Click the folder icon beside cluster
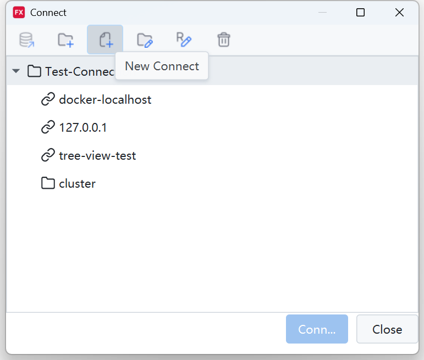Image resolution: width=424 pixels, height=360 pixels. tap(48, 183)
